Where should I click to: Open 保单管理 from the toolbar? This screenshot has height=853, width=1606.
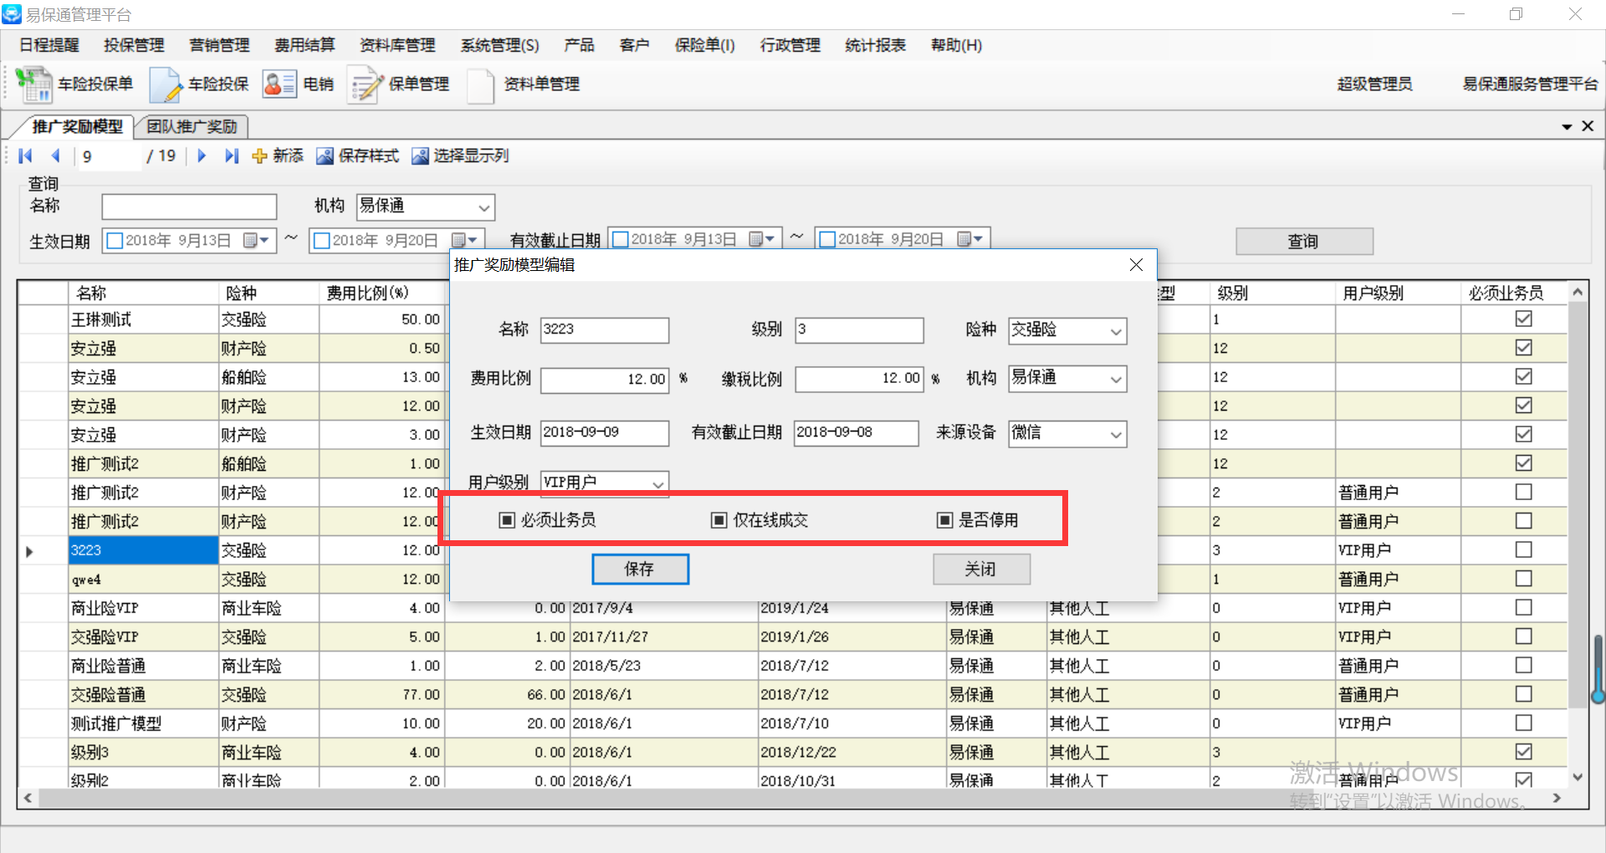366,84
